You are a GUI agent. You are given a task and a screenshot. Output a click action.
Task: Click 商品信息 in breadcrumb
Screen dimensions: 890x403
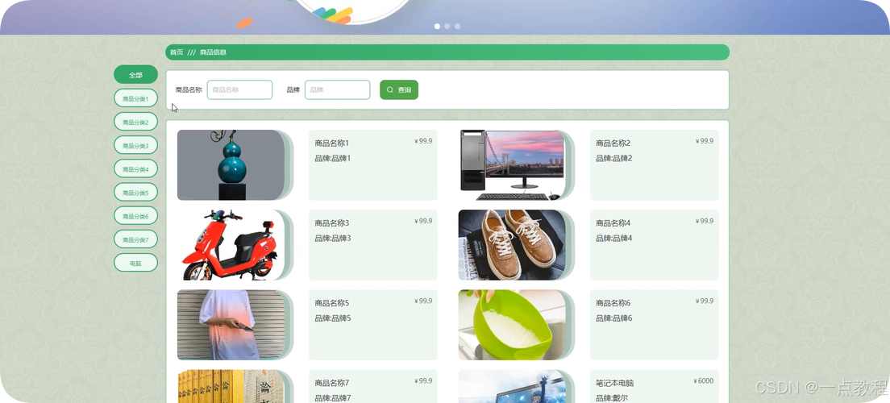pos(213,52)
